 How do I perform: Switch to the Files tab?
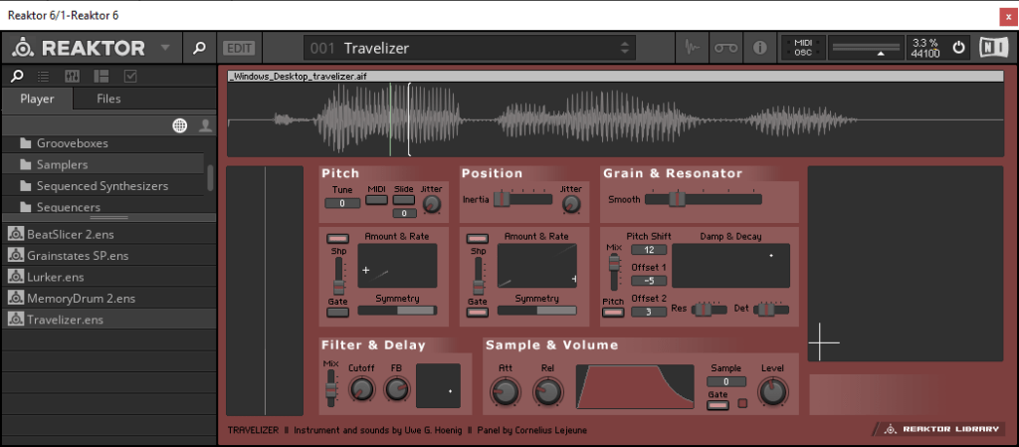pos(108,99)
